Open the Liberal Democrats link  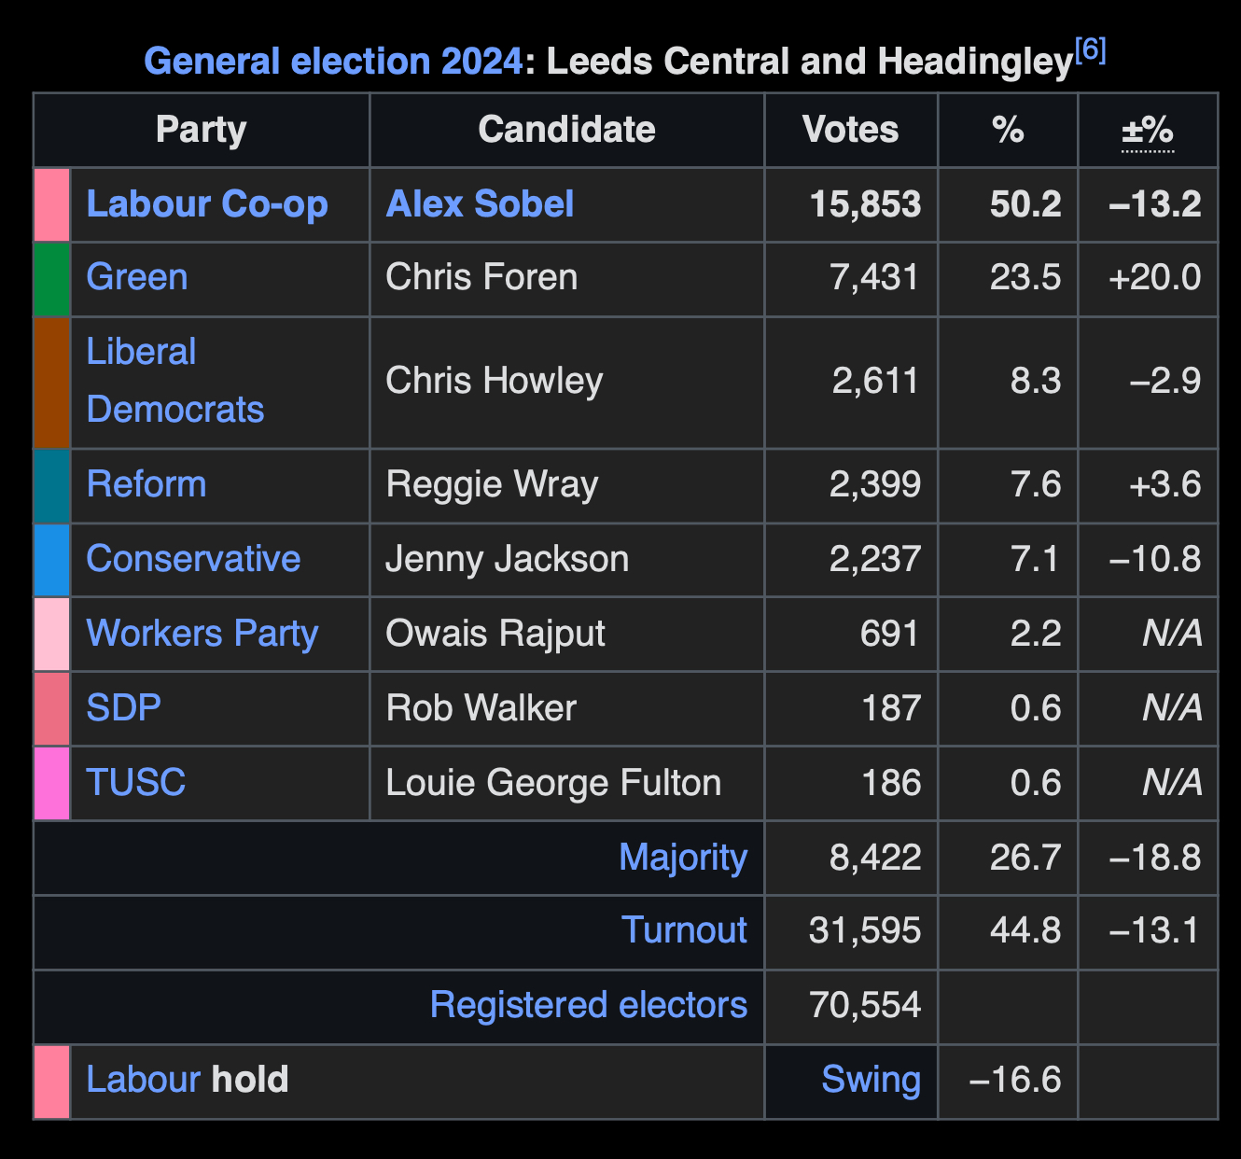click(174, 381)
